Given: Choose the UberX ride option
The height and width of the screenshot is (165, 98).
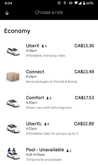Looking at the screenshot, I should point(49,51).
